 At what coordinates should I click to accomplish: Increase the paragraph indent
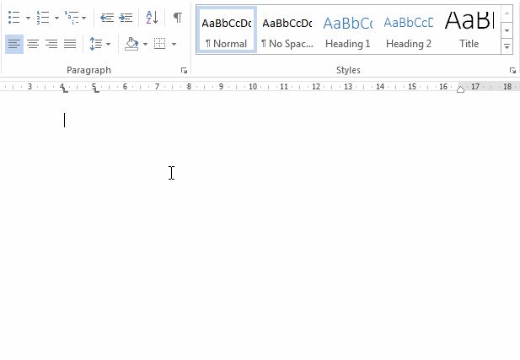(x=126, y=17)
